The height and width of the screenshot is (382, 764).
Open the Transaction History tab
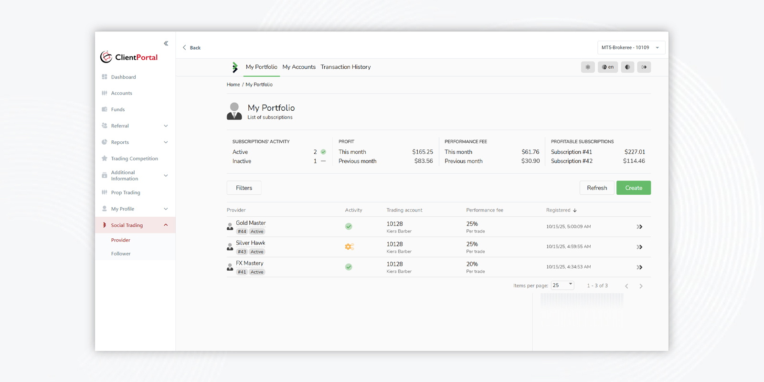click(345, 67)
